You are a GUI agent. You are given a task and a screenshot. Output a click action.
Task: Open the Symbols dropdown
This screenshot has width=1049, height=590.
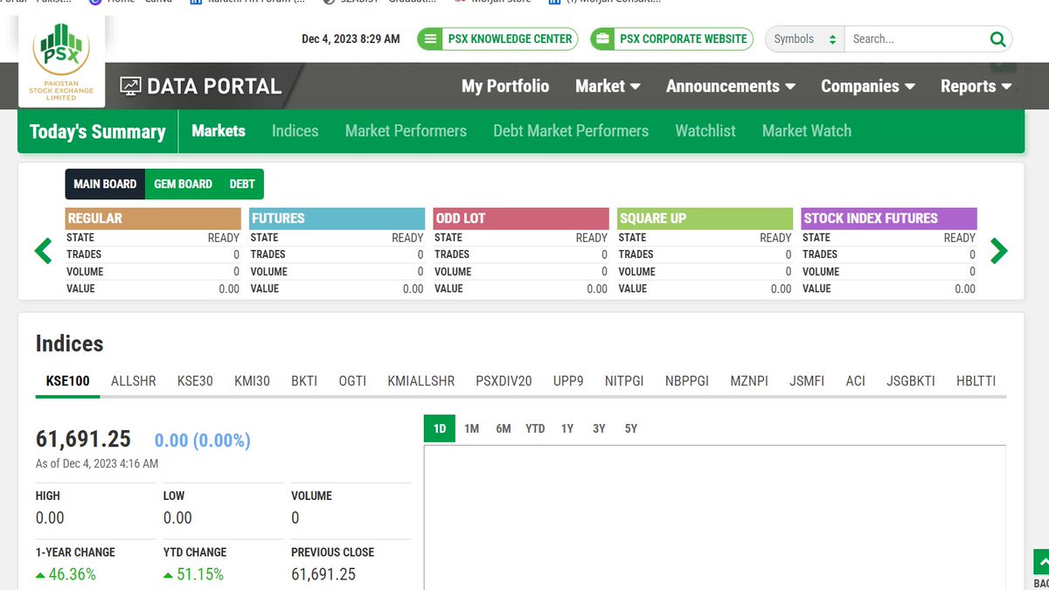click(804, 38)
